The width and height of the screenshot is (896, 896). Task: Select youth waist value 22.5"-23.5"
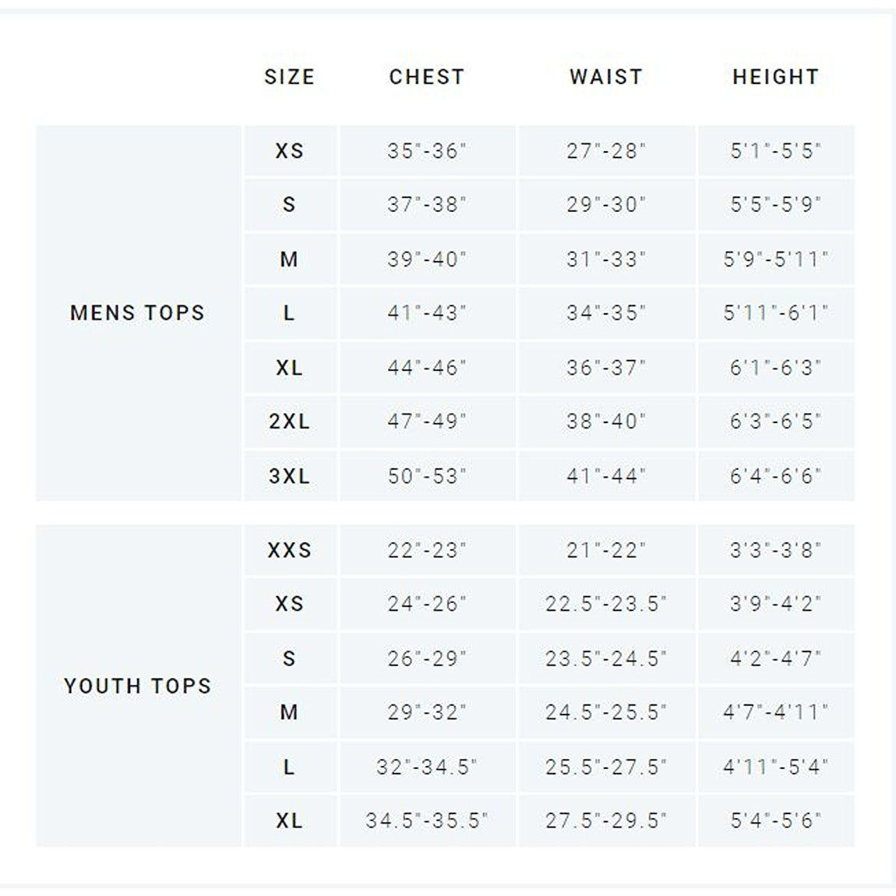tap(606, 604)
